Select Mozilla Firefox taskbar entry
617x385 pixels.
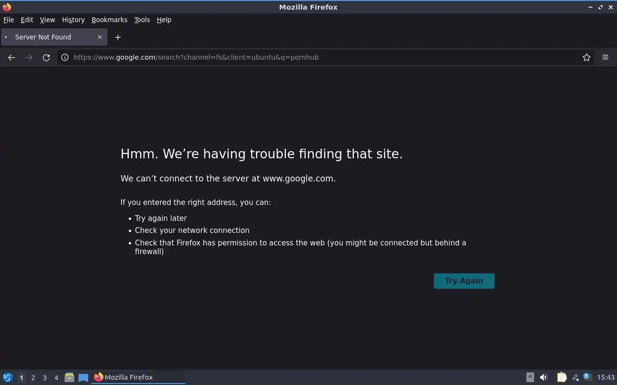(x=138, y=377)
